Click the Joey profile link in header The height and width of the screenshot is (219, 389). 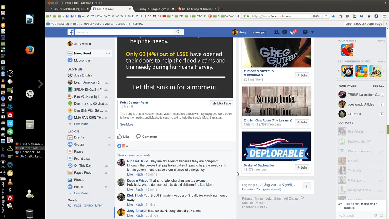click(x=239, y=32)
